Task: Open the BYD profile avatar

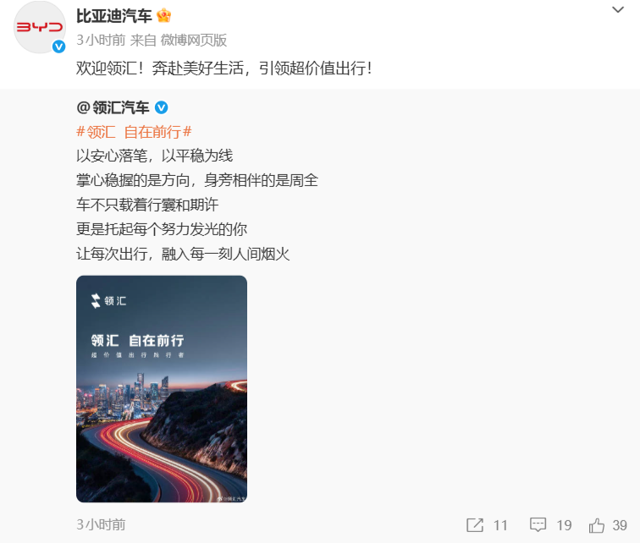Action: (40, 27)
